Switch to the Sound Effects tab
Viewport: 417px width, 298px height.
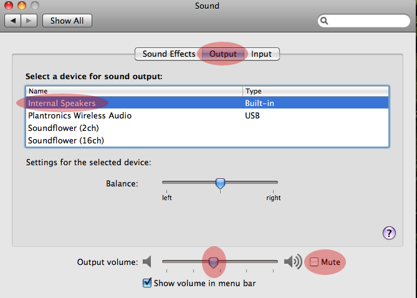pyautogui.click(x=169, y=54)
